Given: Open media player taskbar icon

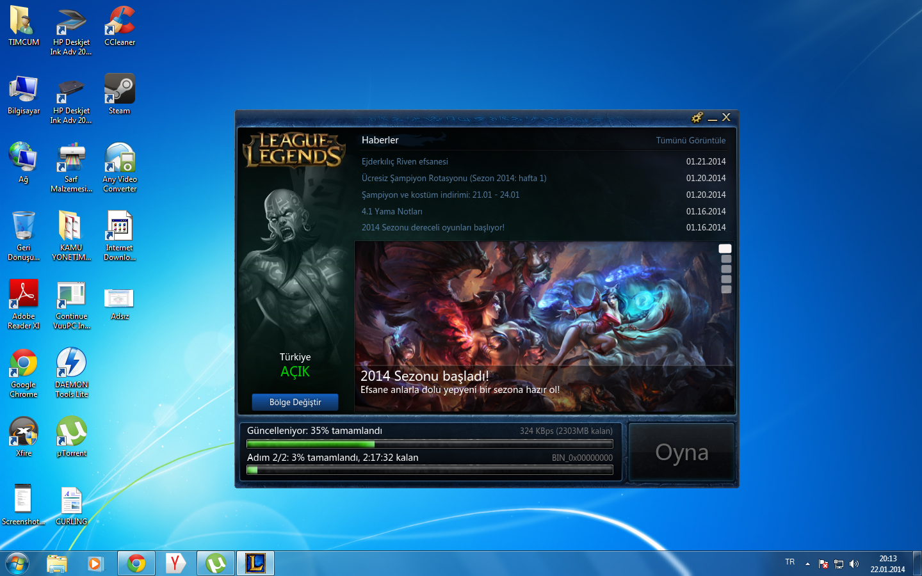Looking at the screenshot, I should click(x=96, y=563).
